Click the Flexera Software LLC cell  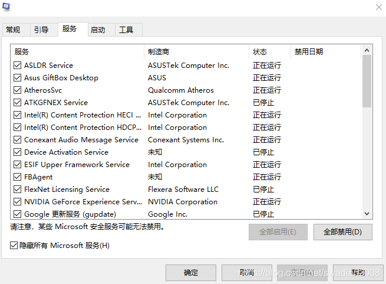coord(183,190)
